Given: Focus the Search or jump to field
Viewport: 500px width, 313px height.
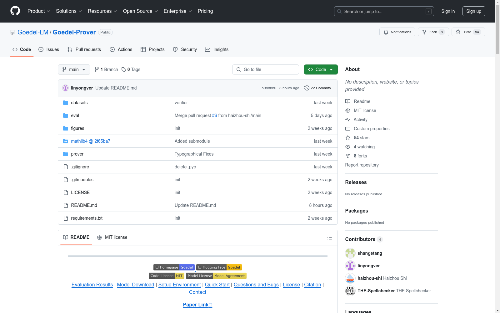Looking at the screenshot, I should 384,11.
